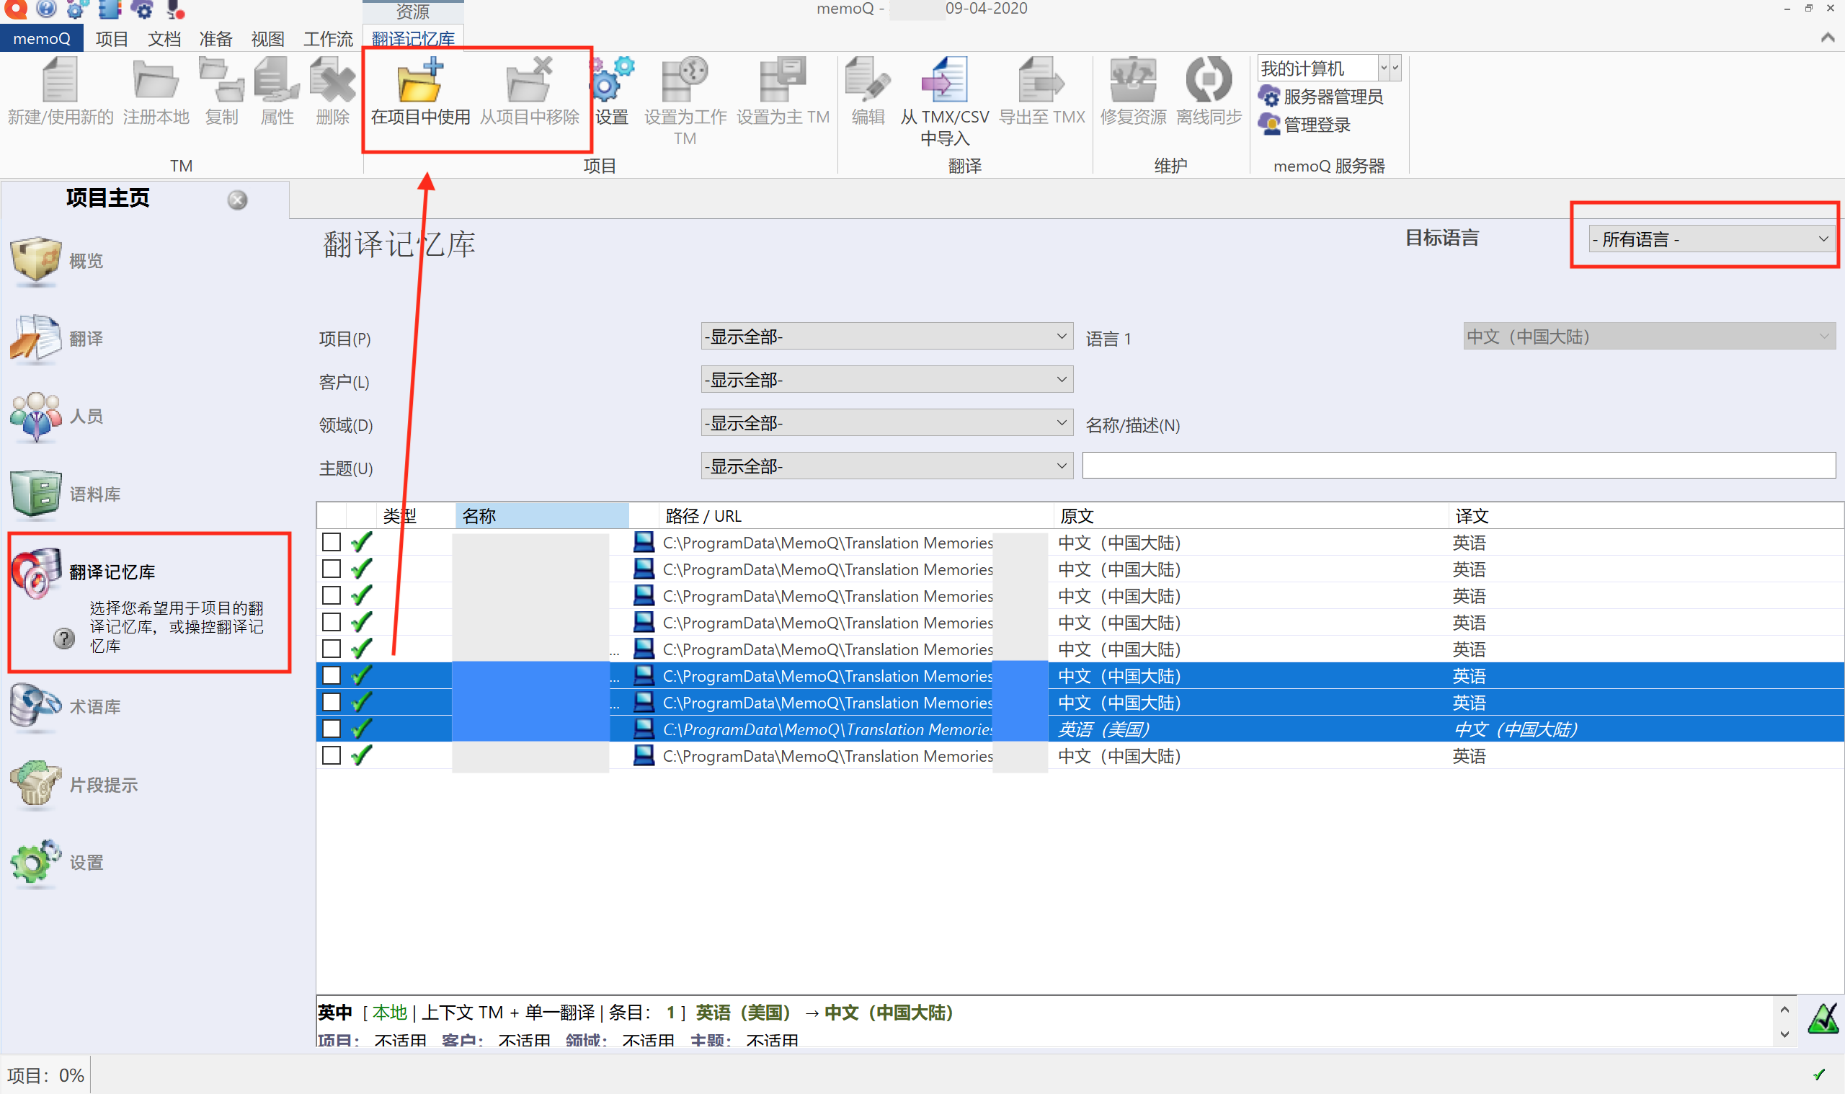Open the 文档 ribbon tab
1845x1094 pixels.
click(164, 38)
